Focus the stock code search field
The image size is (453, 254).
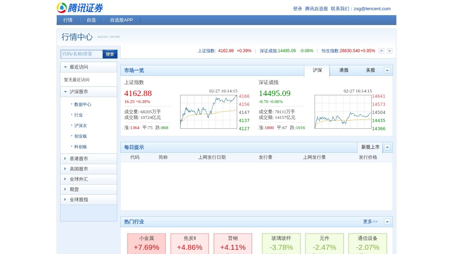(x=82, y=54)
